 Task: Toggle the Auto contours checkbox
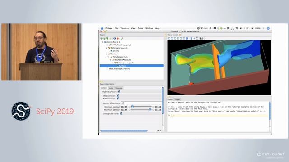click(x=117, y=99)
